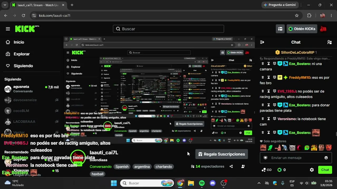337x189 pixels.
Task: Click the Obtén KICKs button
Action: point(302,29)
